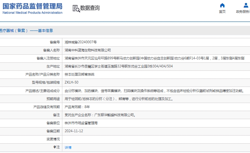This screenshot has width=250, height=153.
Task: Click the National Medical Products Administration text
Action: 33,13
